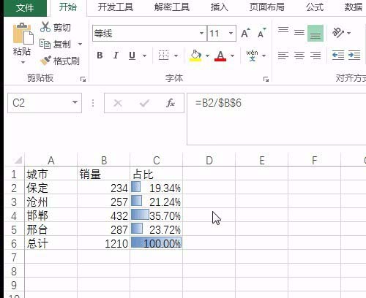
Task: Open the font size dropdown arrow
Action: (x=231, y=33)
